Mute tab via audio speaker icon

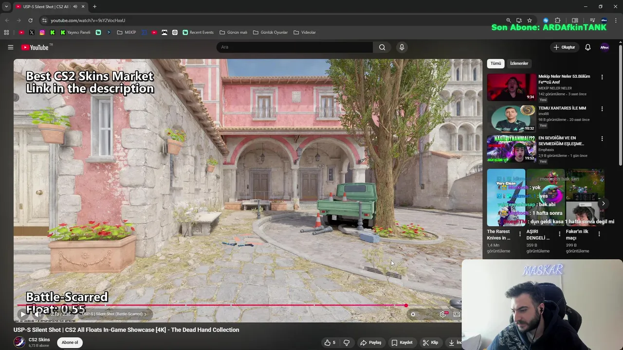coord(75,6)
